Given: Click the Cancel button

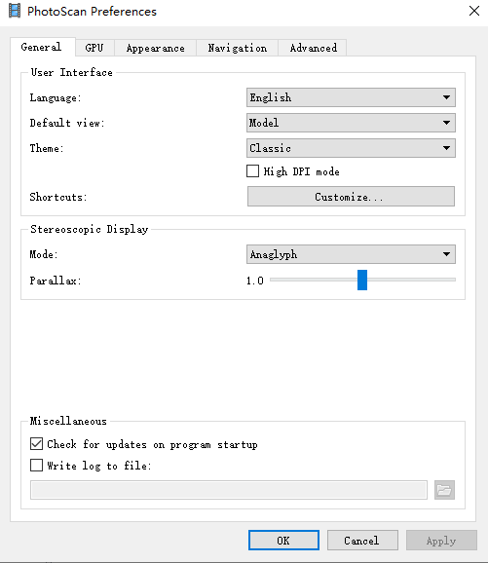Looking at the screenshot, I should (362, 540).
